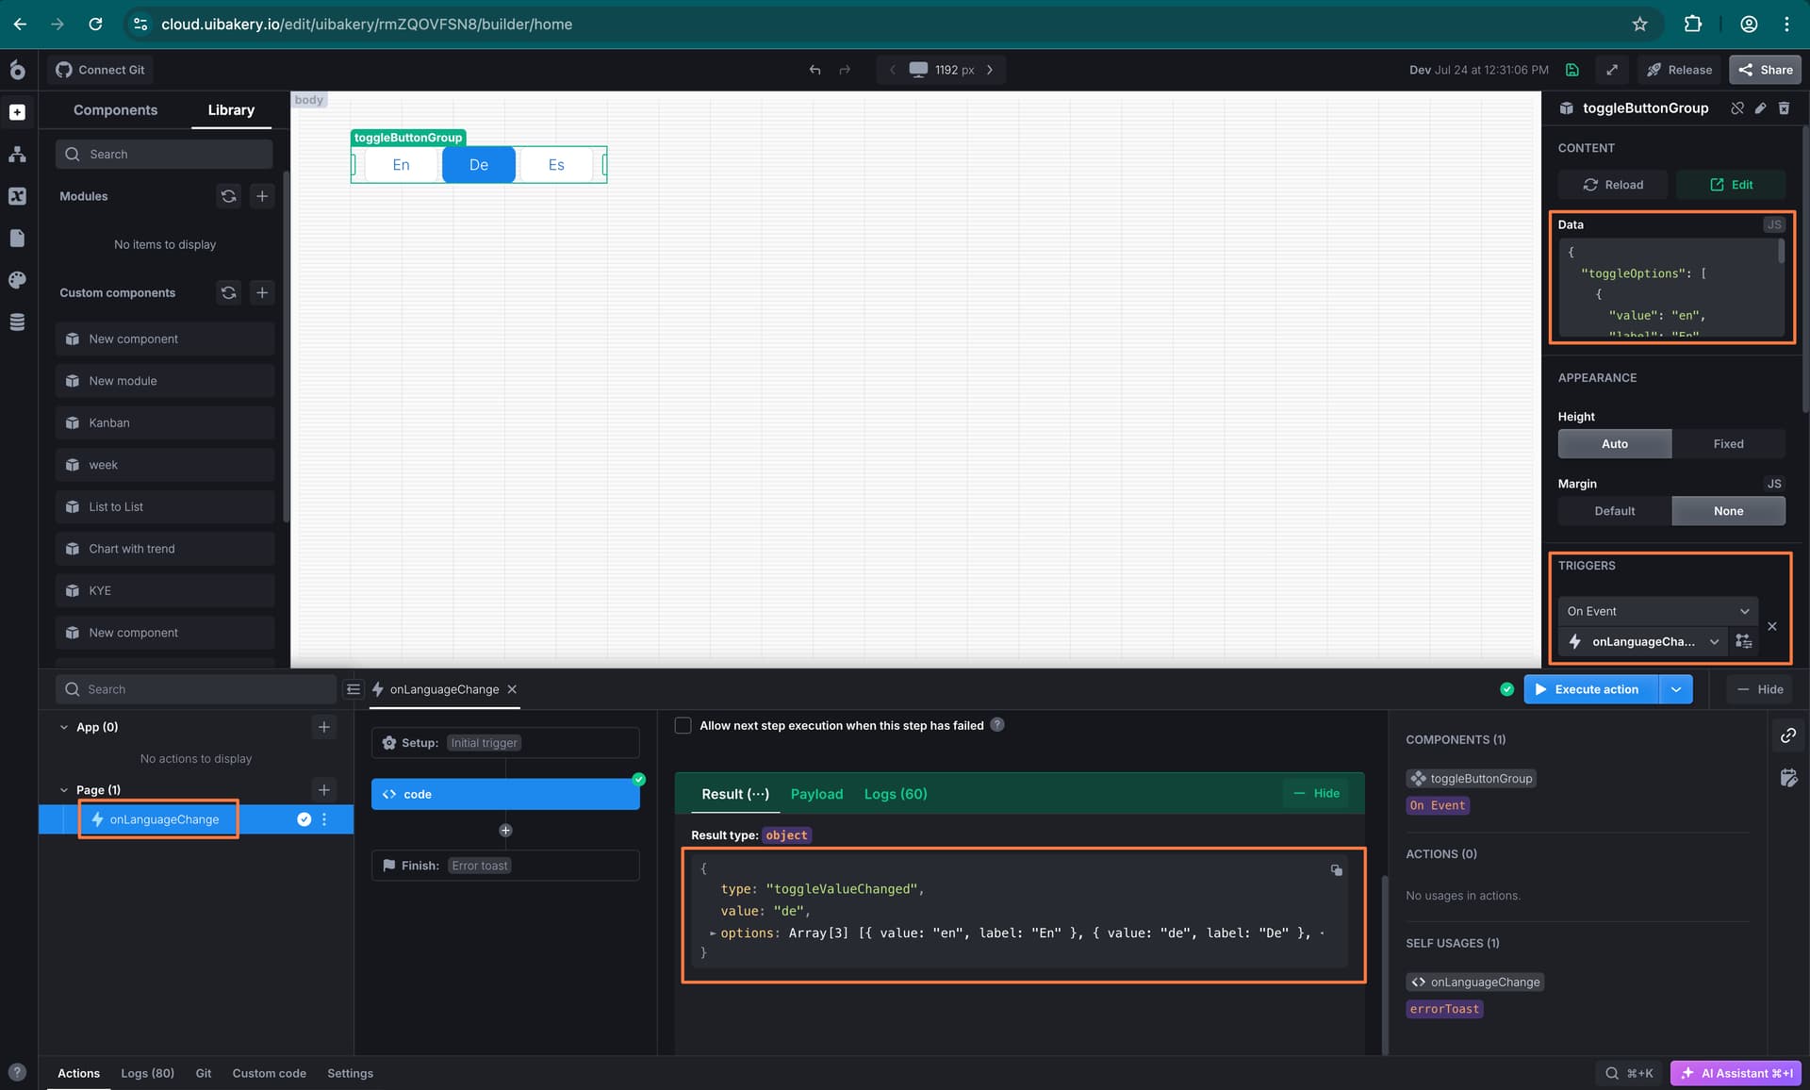Add a step below the code step

click(505, 831)
